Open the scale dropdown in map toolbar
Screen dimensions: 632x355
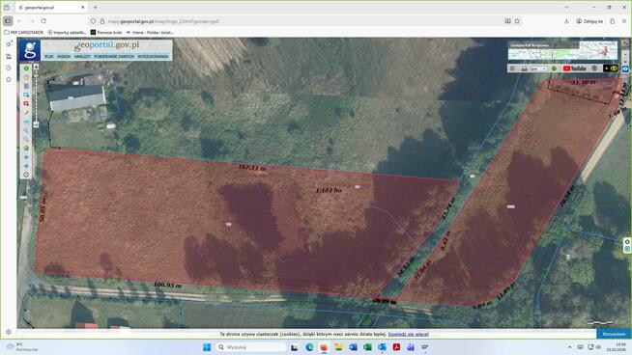pyautogui.click(x=539, y=68)
